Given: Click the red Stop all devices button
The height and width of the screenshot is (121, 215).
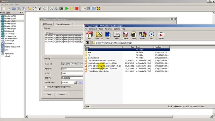Looking at the screenshot, I should click(x=77, y=8).
